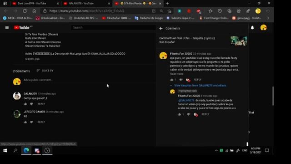Open the JEFECITO GAMER channel name link

[x=34, y=112]
